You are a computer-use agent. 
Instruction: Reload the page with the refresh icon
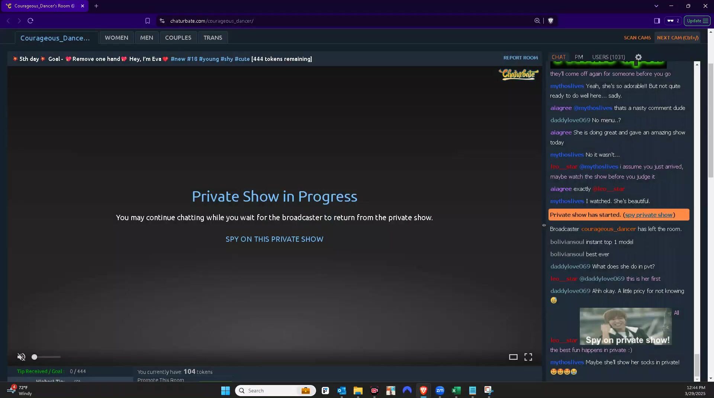click(x=30, y=21)
